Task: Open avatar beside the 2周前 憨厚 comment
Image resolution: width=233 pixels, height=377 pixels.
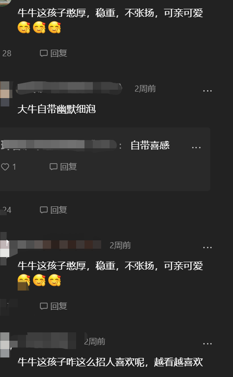Action: pos(5,249)
